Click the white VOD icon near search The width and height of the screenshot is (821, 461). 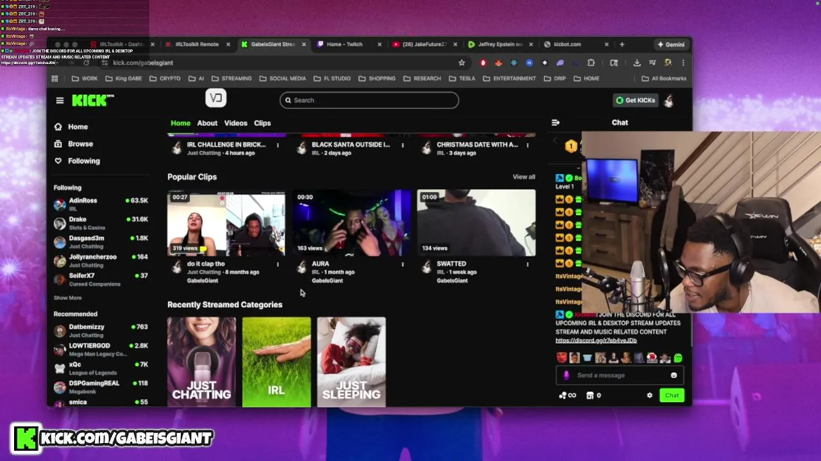coord(216,98)
